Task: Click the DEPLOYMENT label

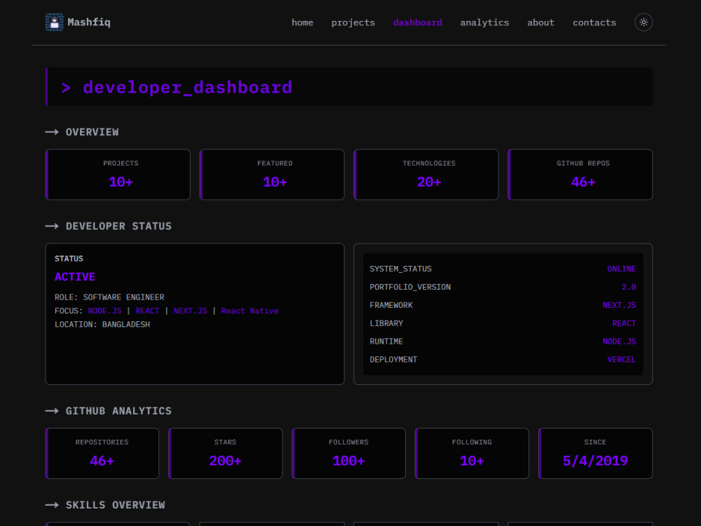Action: (x=393, y=360)
